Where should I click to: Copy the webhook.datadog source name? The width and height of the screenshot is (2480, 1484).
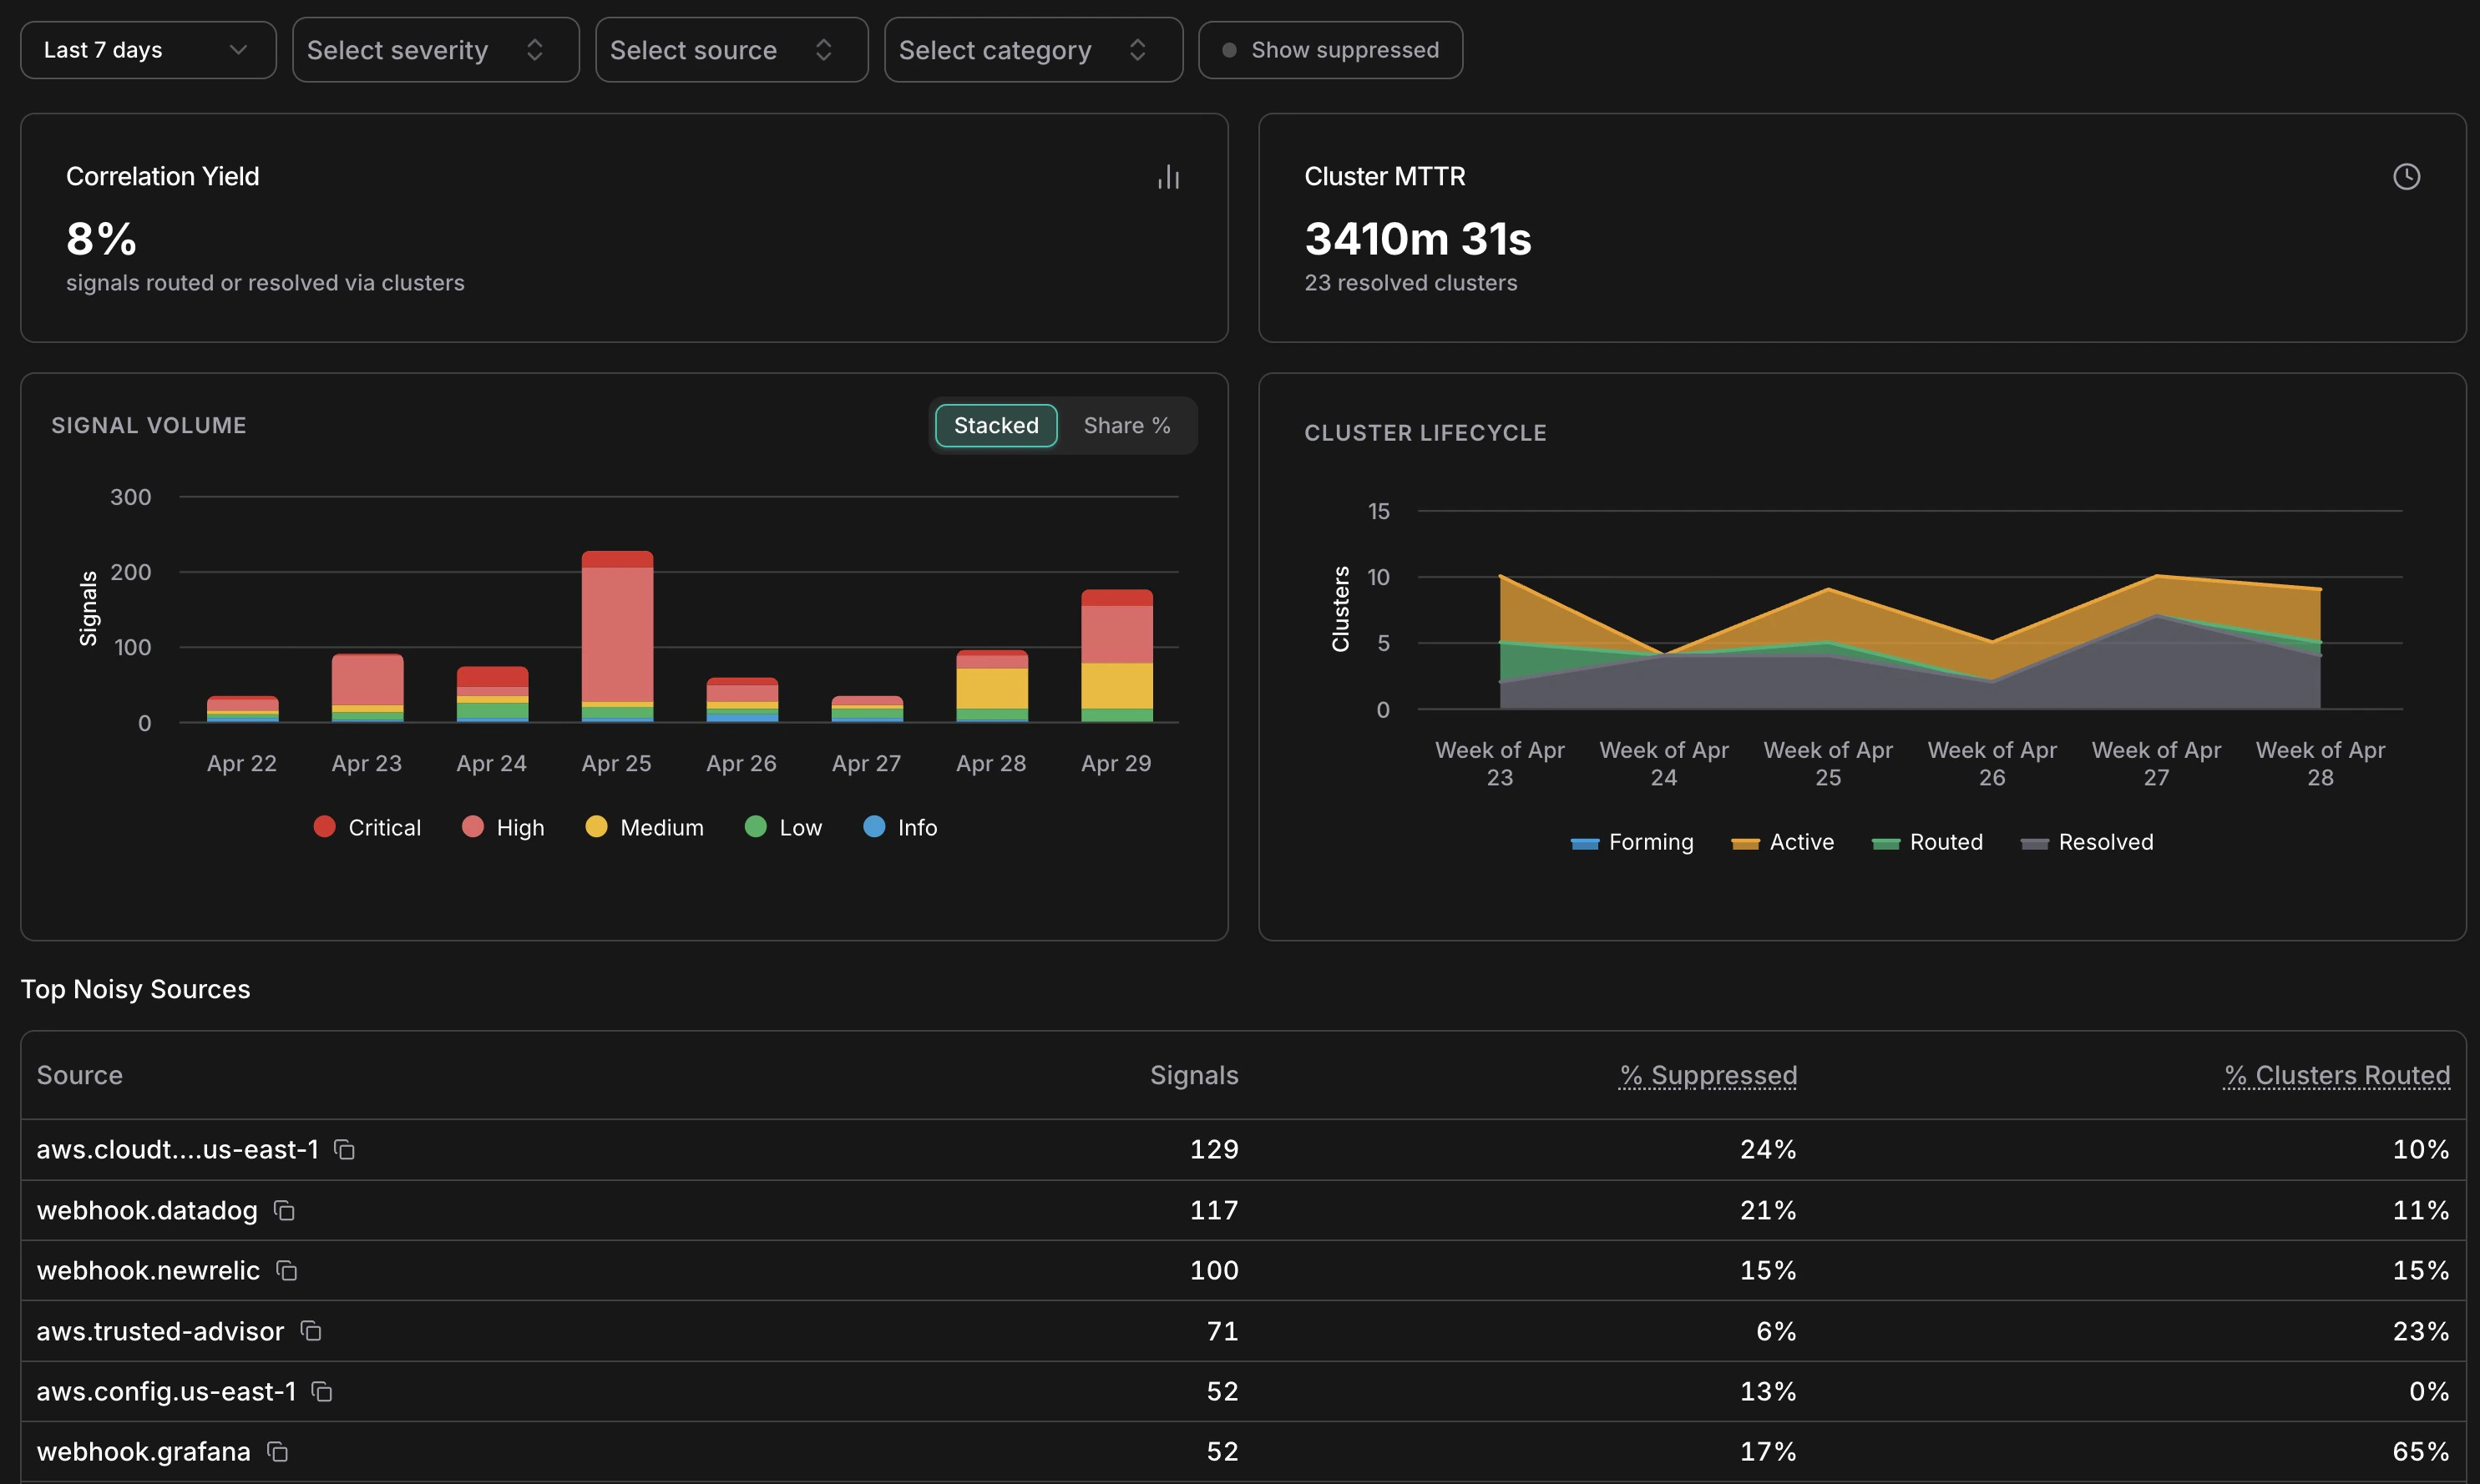click(284, 1211)
